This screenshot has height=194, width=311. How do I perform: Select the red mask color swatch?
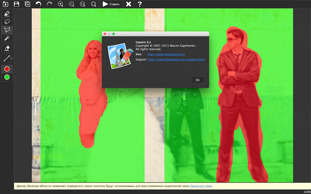7,69
